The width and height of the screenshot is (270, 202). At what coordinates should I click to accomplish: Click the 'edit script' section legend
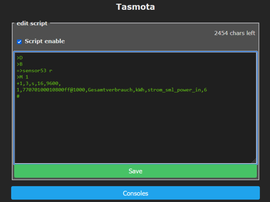pos(32,23)
